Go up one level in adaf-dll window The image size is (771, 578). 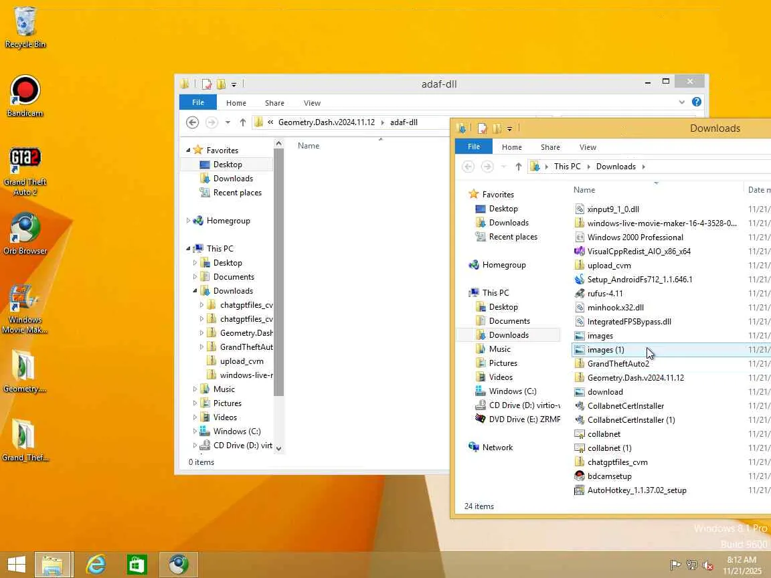242,122
